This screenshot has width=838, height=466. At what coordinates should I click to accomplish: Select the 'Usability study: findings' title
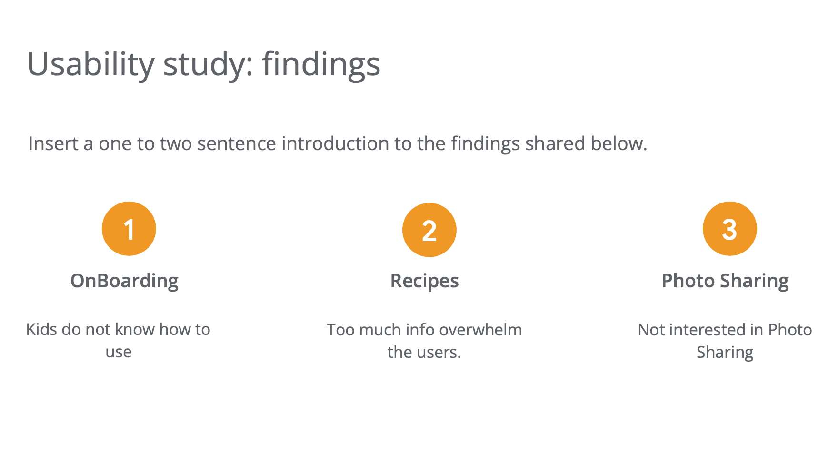point(204,64)
